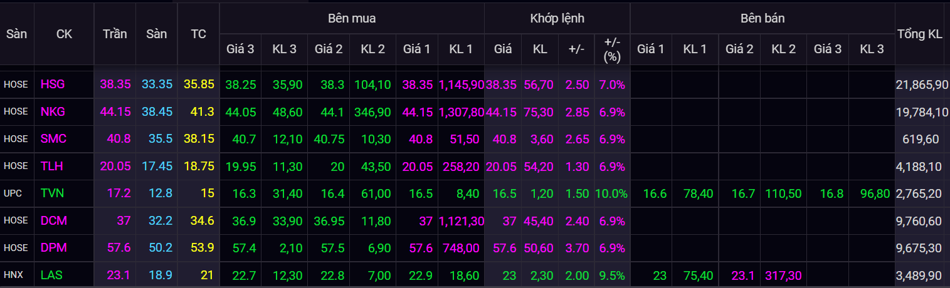
Task: Click NKG matched volume 75,30
Action: (539, 111)
